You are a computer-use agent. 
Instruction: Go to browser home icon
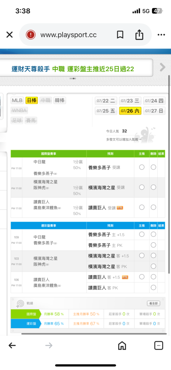[122, 346]
